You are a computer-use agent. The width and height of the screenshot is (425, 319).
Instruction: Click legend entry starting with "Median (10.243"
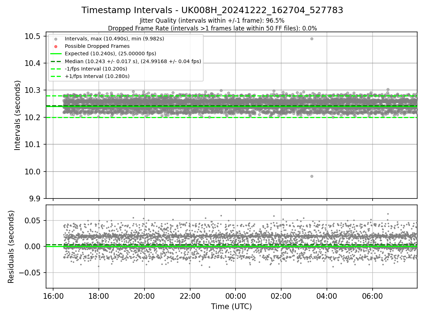click(133, 61)
